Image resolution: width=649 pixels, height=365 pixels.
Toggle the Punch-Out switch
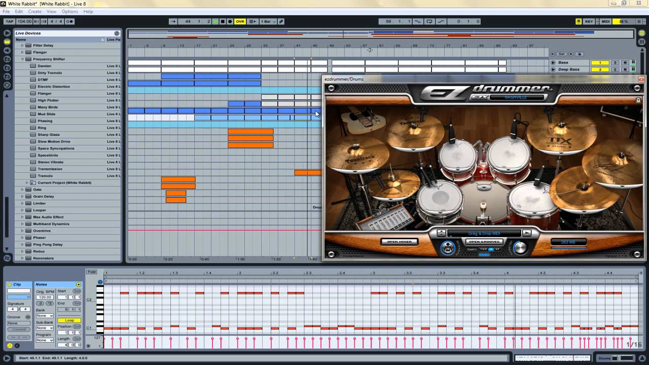[441, 21]
